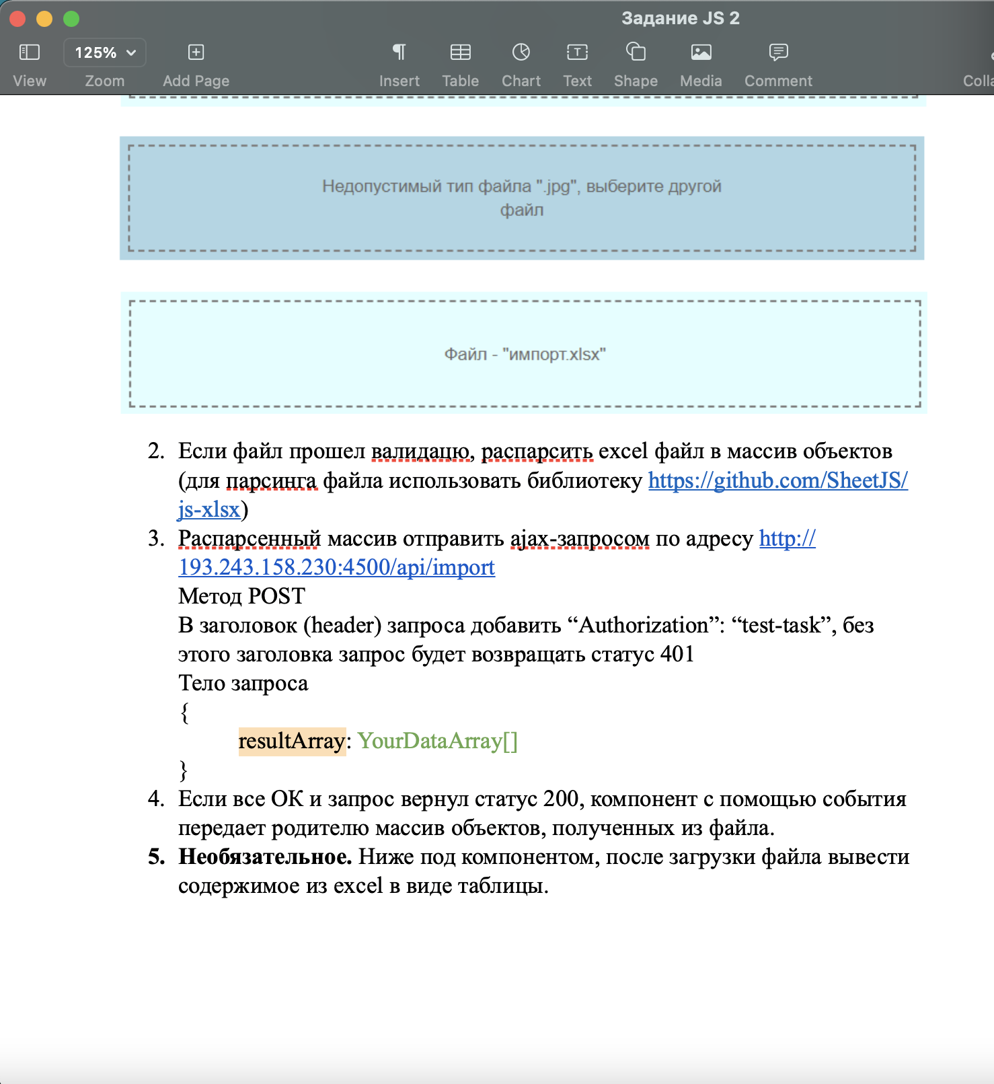Click the "test-task" value text
Screen dimensions: 994x1084
[783, 625]
